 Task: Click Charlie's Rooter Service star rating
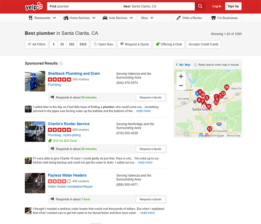(x=59, y=130)
